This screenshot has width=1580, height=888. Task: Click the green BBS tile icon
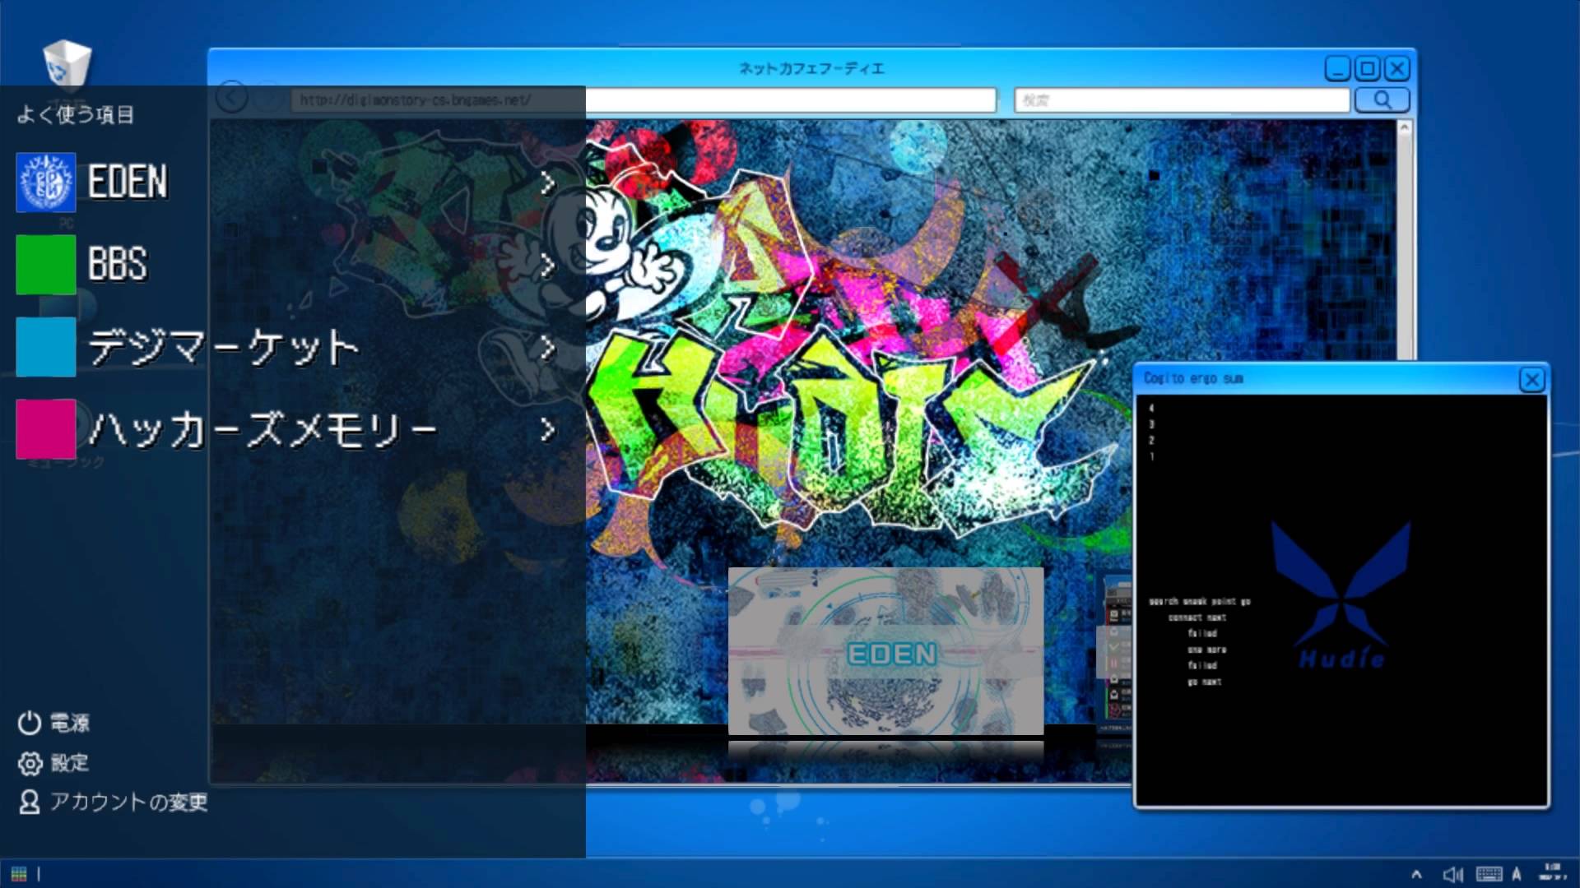pos(46,264)
